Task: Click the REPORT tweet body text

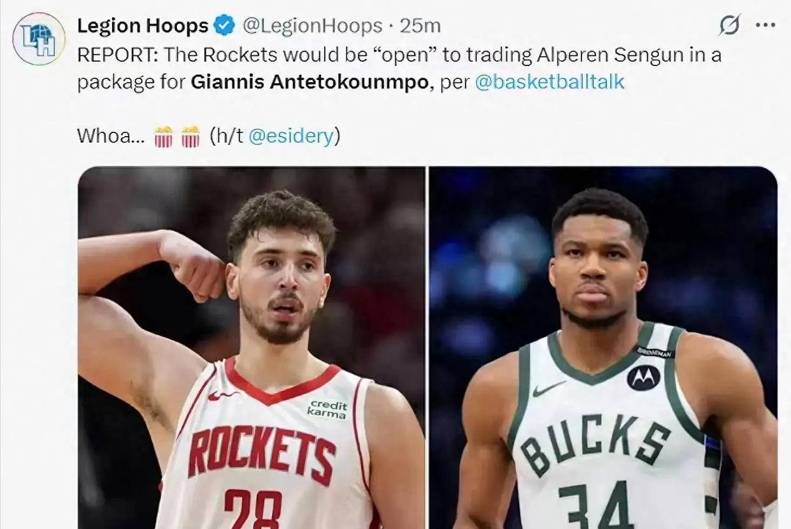Action: (399, 69)
